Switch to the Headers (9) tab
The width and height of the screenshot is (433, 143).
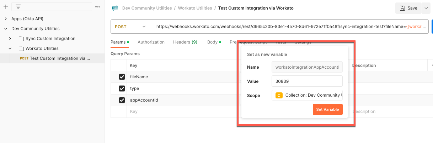click(x=185, y=42)
